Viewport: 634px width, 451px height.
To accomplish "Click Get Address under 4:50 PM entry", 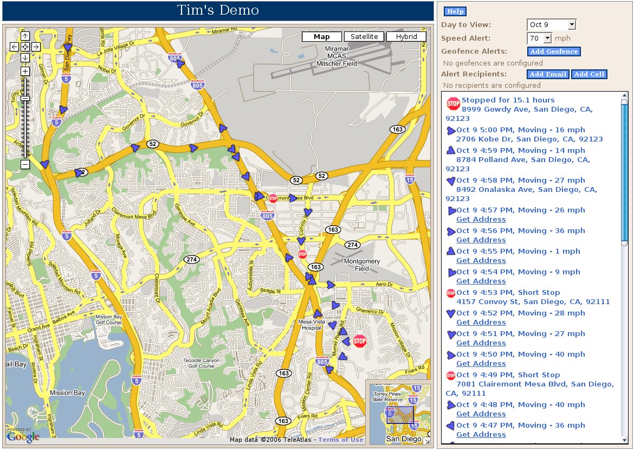I will point(481,364).
